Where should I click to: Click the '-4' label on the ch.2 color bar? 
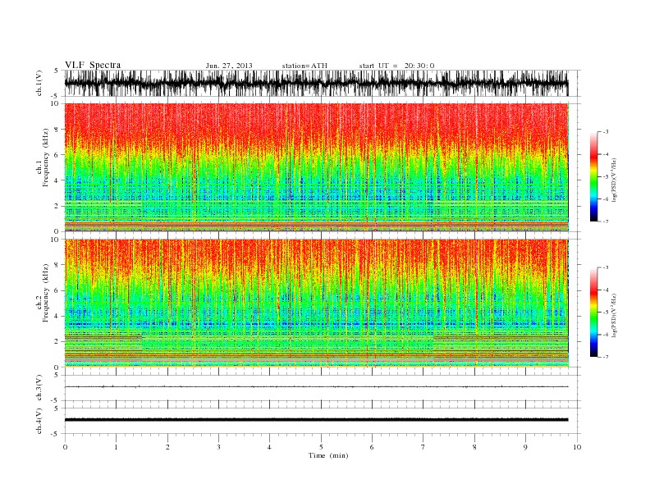point(606,290)
